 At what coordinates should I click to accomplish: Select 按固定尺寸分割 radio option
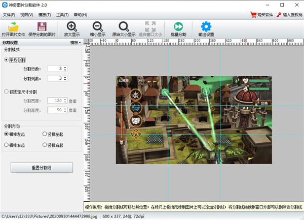click(6, 92)
